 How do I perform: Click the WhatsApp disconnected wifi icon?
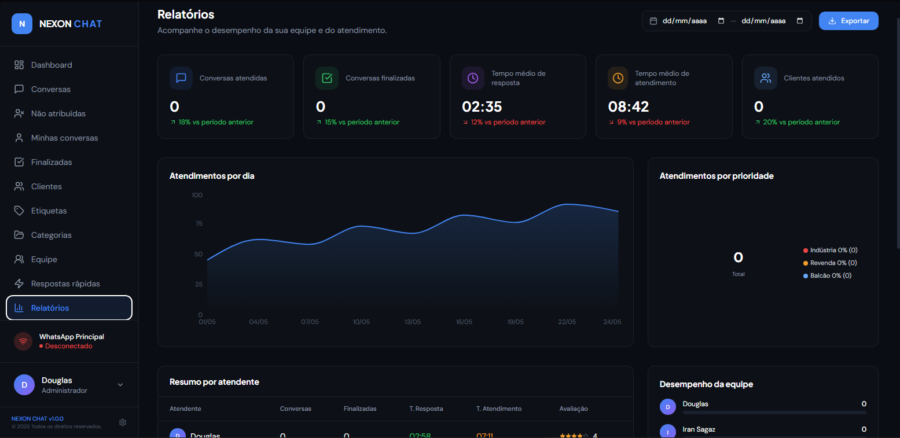tap(23, 341)
